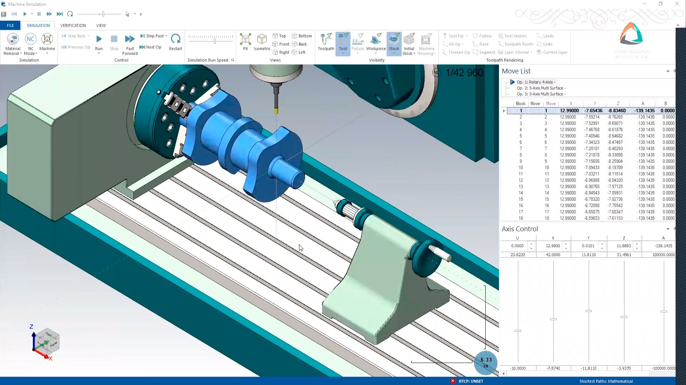Select the Material Removal icon
The image size is (686, 385).
click(x=13, y=41)
